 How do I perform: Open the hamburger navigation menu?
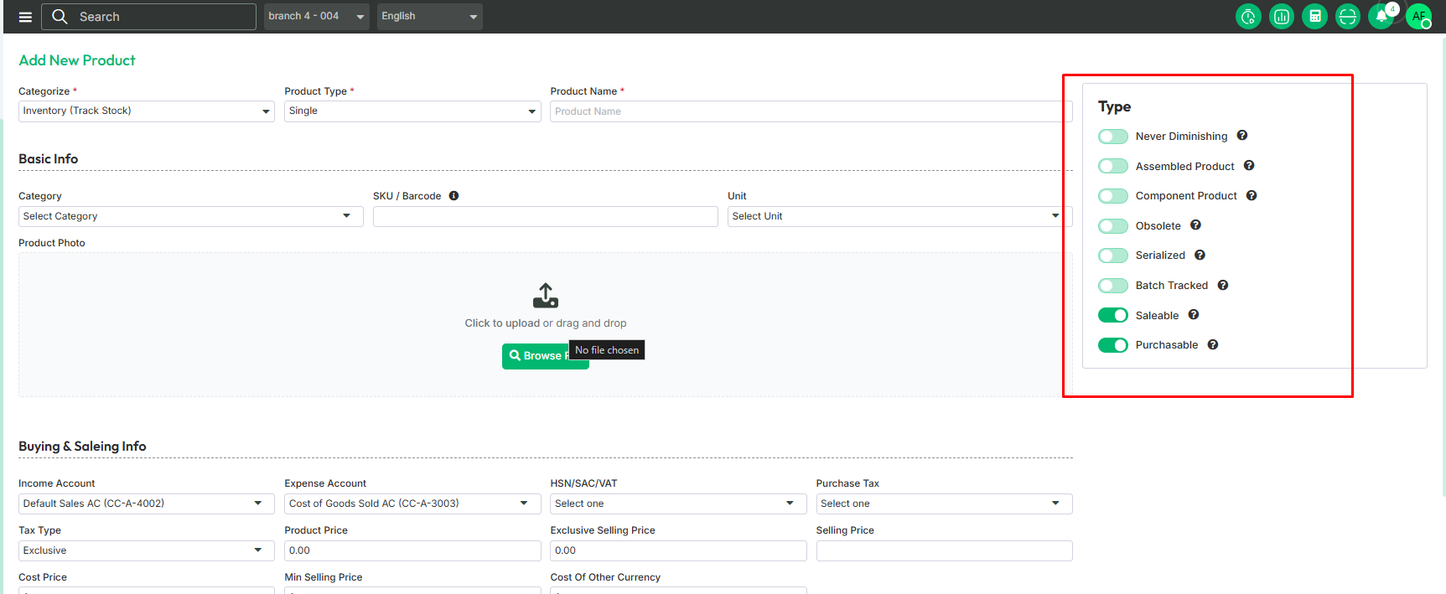[25, 17]
